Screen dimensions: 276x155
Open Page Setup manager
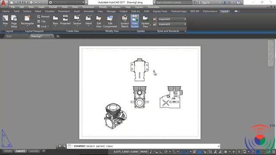click(14, 21)
